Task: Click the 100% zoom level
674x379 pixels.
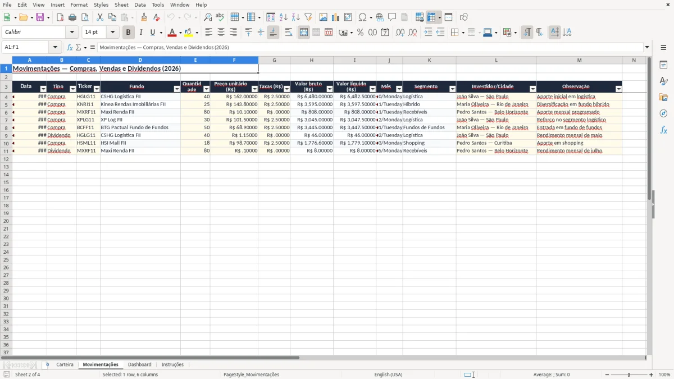Action: pos(664,375)
